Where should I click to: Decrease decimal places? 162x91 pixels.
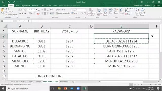click(85, 13)
